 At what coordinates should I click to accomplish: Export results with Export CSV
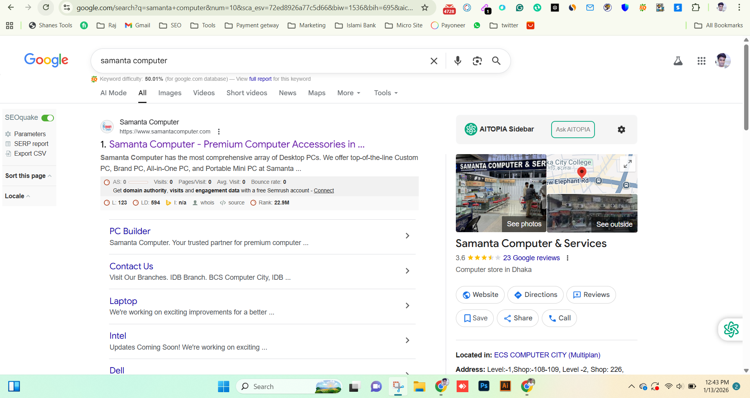point(30,154)
